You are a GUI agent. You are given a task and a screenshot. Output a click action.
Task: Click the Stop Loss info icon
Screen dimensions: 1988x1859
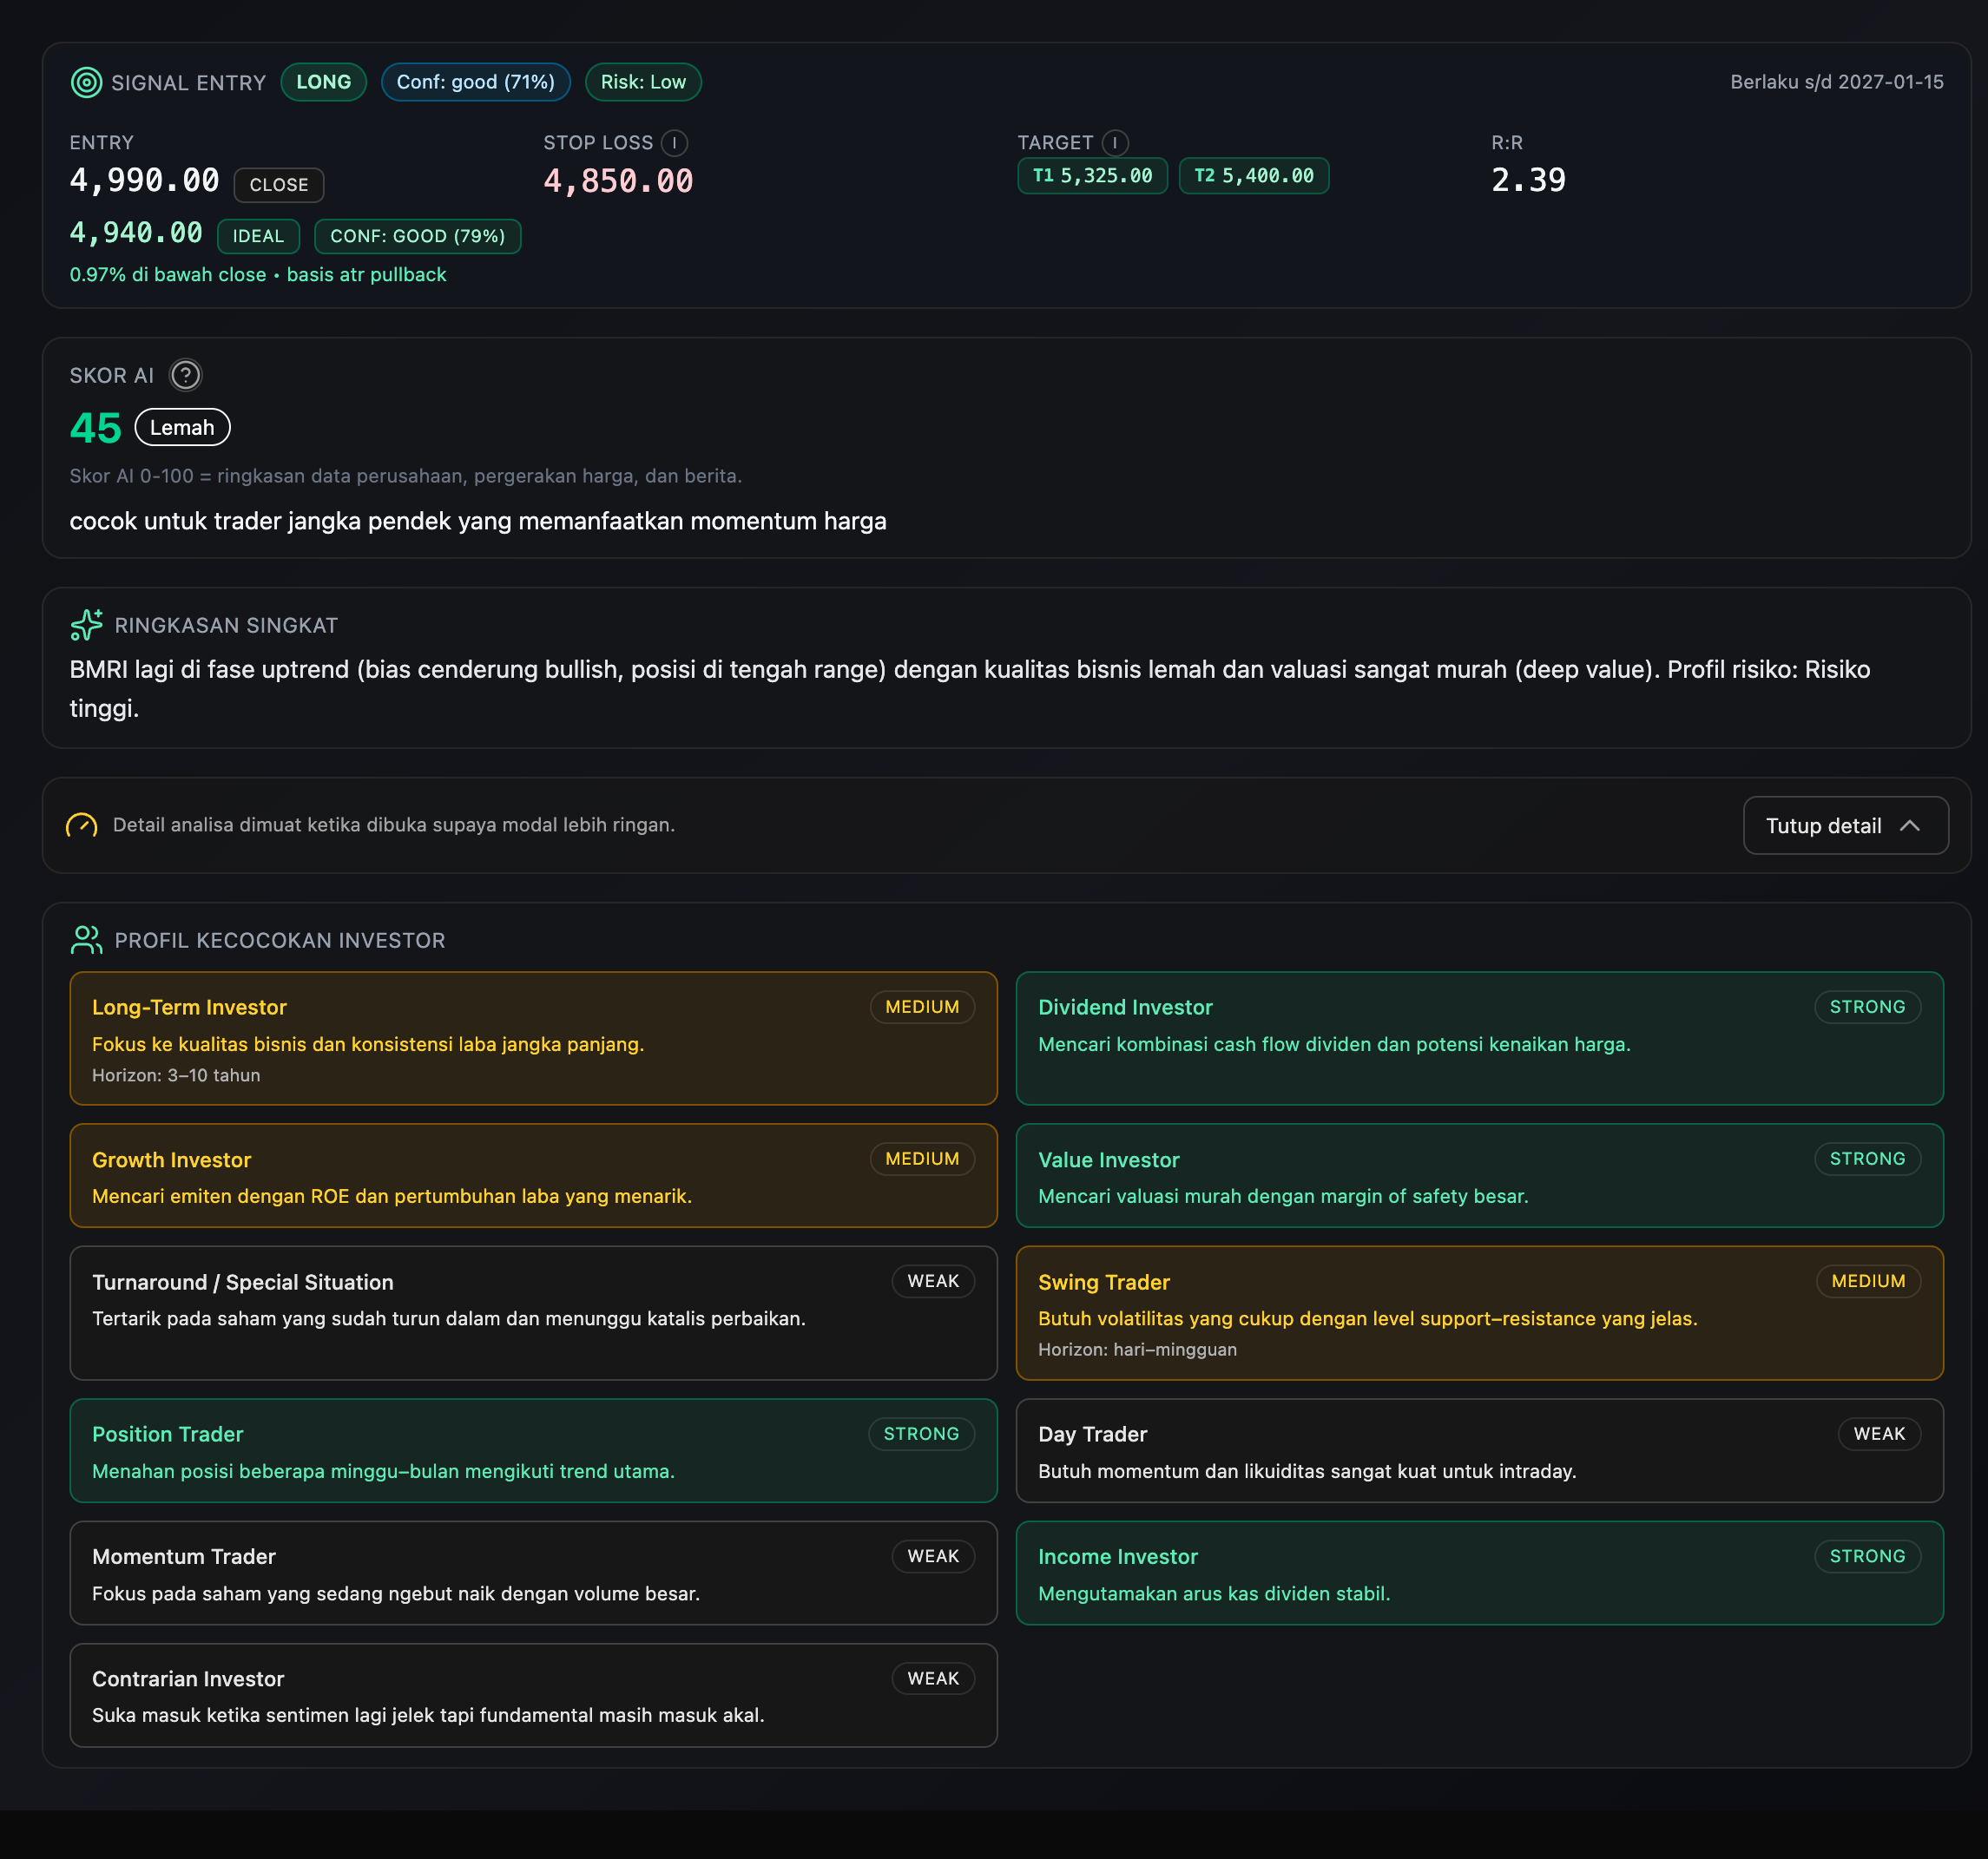coord(674,143)
